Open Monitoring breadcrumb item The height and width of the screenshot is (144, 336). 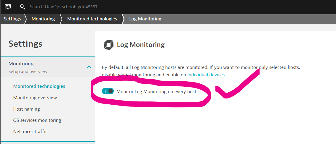pos(43,19)
